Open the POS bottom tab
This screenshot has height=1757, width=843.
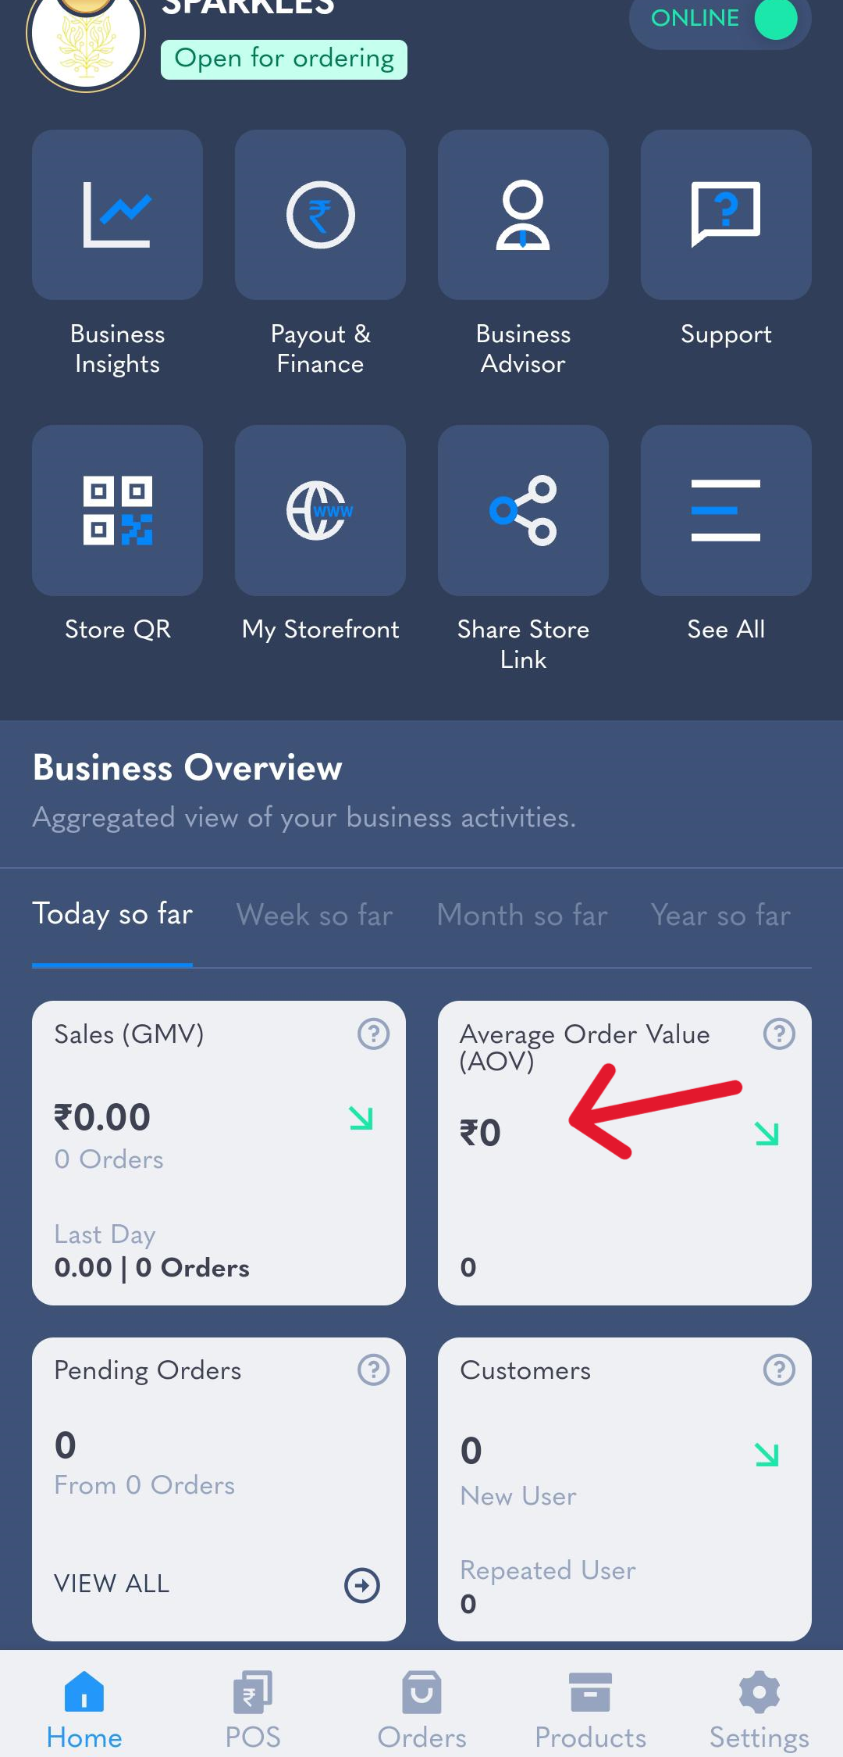(253, 1710)
